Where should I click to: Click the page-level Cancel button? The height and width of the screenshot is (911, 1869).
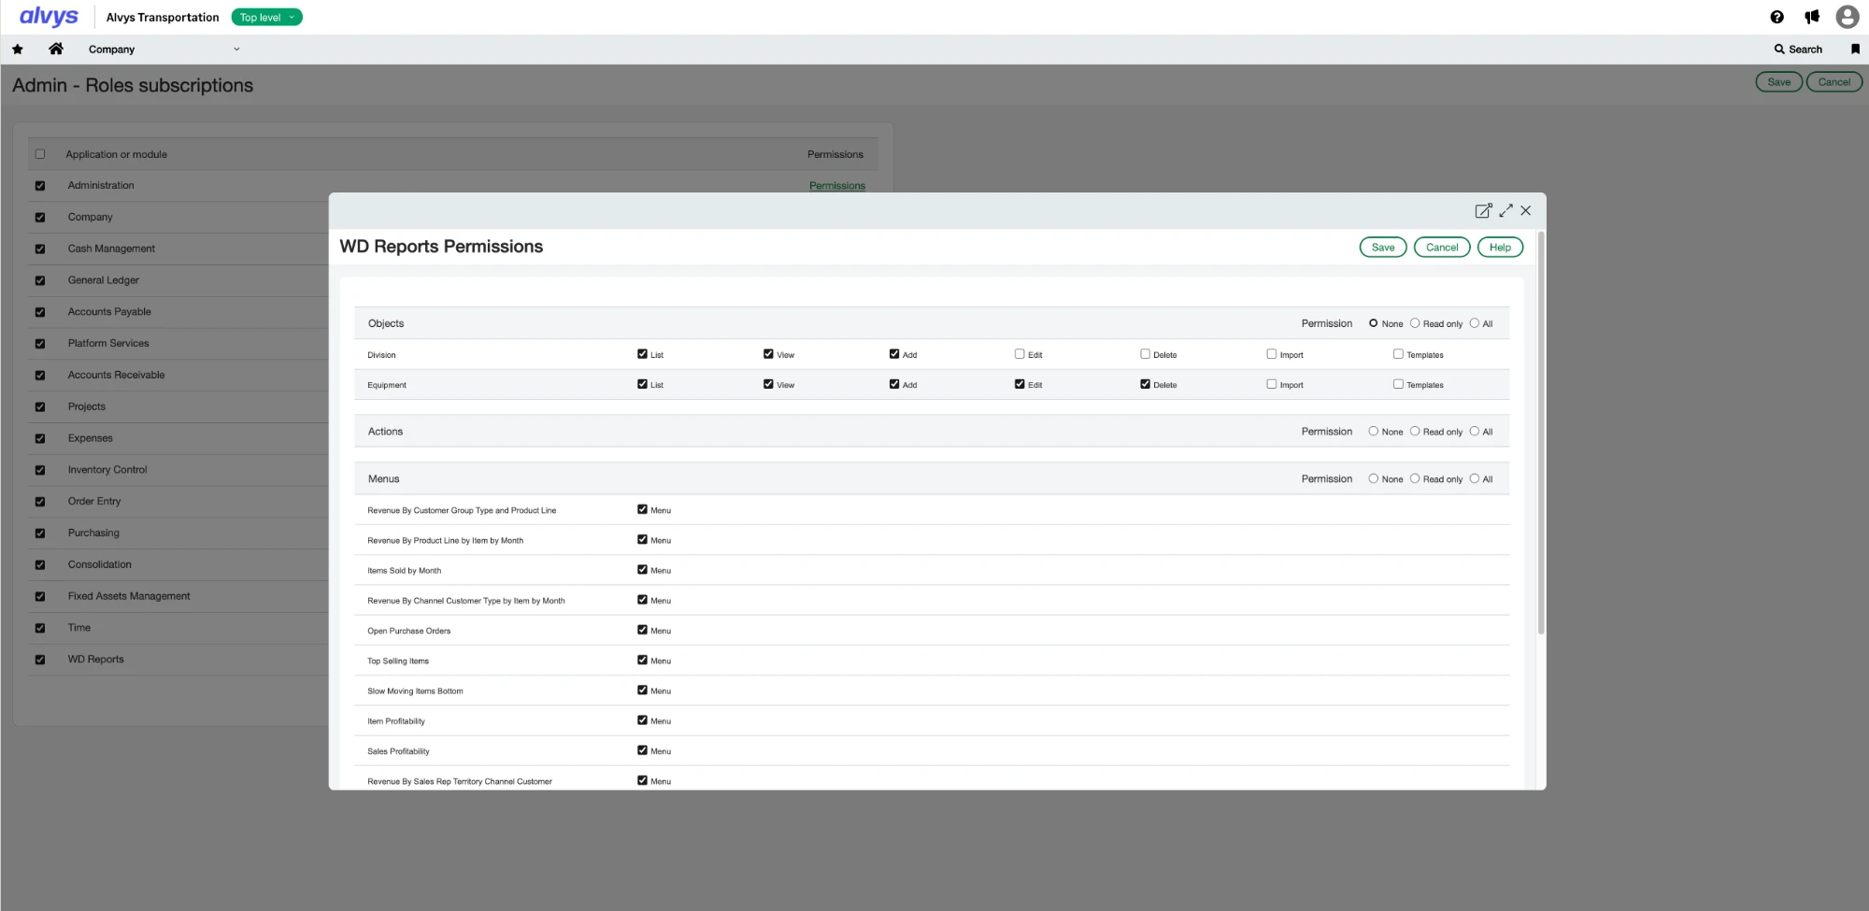pyautogui.click(x=1834, y=82)
